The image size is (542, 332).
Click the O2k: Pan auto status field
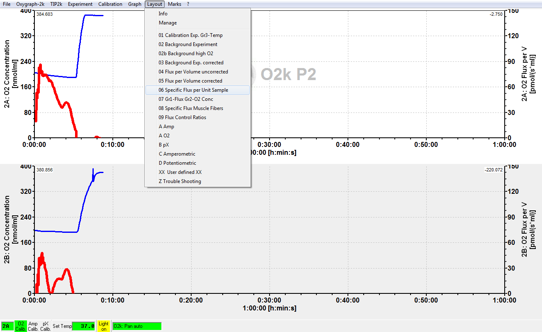137,326
